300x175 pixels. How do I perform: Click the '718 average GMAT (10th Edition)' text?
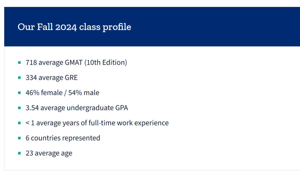pyautogui.click(x=76, y=62)
